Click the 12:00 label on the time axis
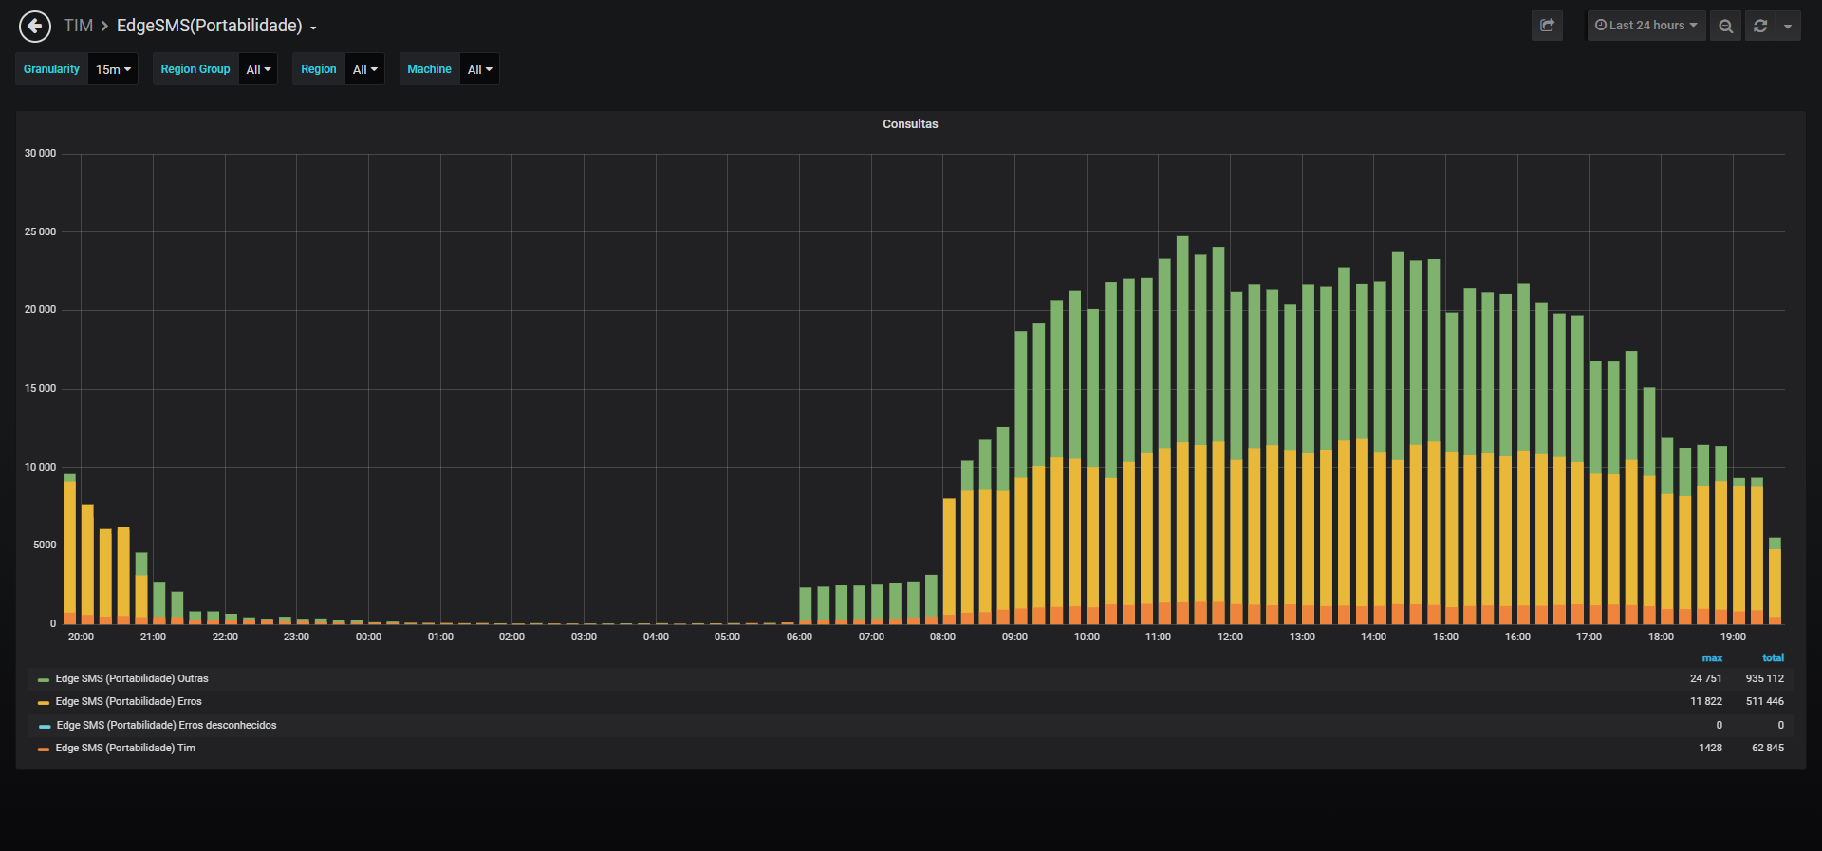Screen dimensions: 1822x851 [x=1230, y=637]
